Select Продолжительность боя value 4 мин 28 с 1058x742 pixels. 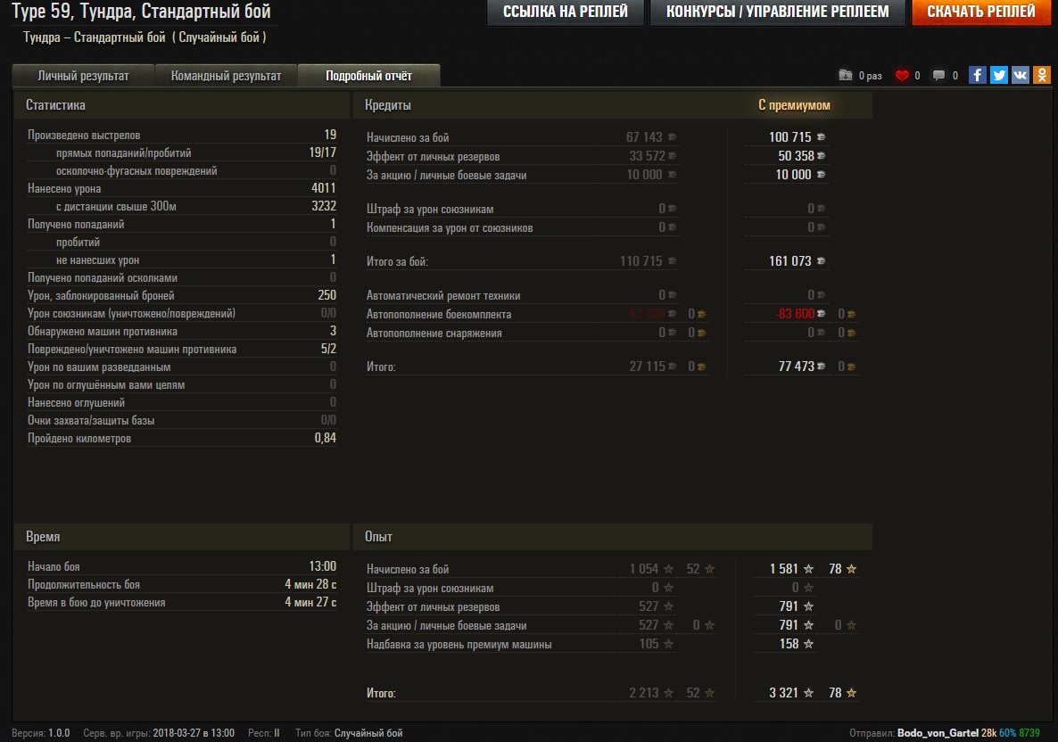310,584
